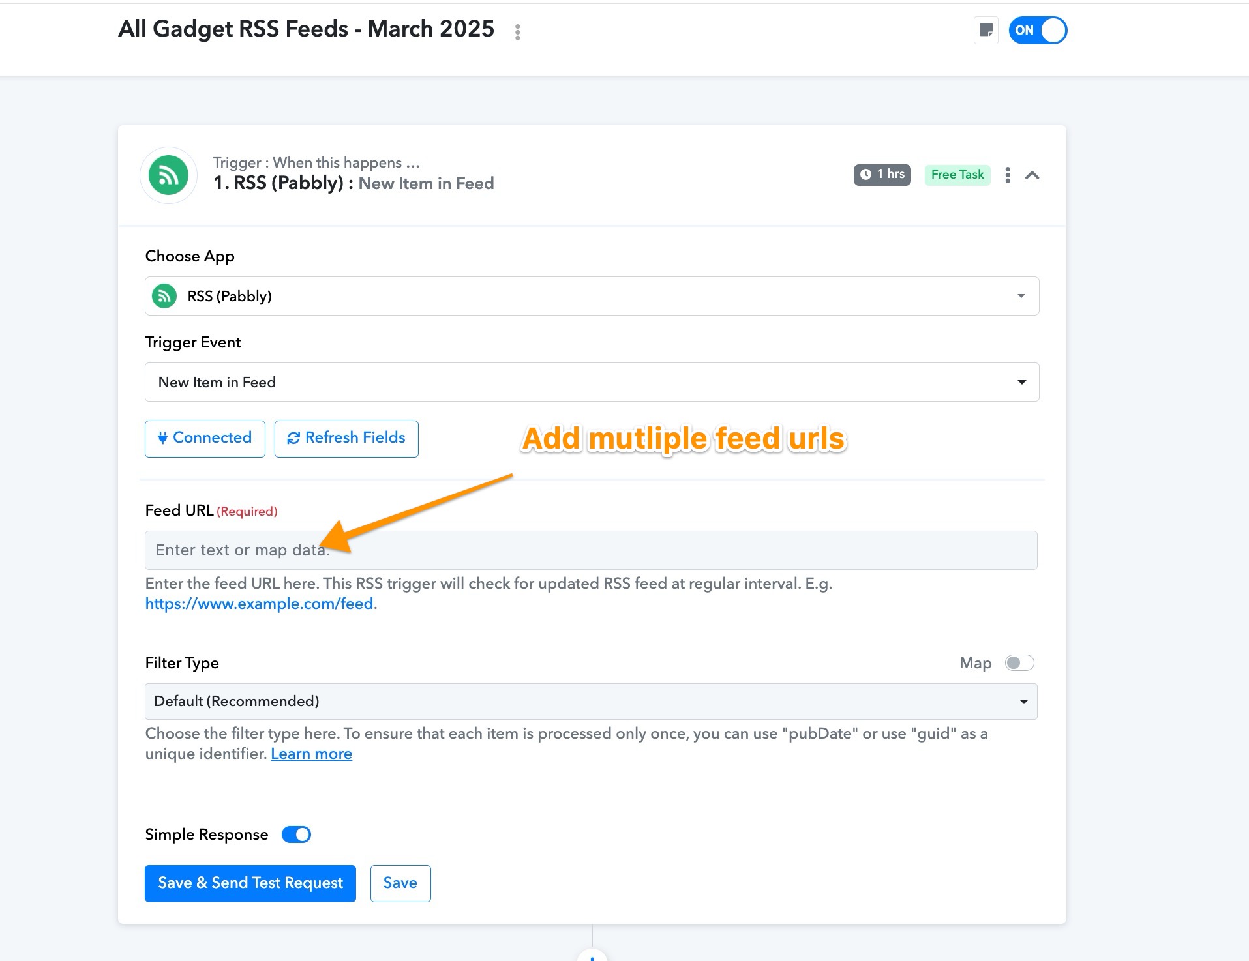Image resolution: width=1249 pixels, height=961 pixels.
Task: Click the add-step plus icon below the card
Action: pos(592,956)
